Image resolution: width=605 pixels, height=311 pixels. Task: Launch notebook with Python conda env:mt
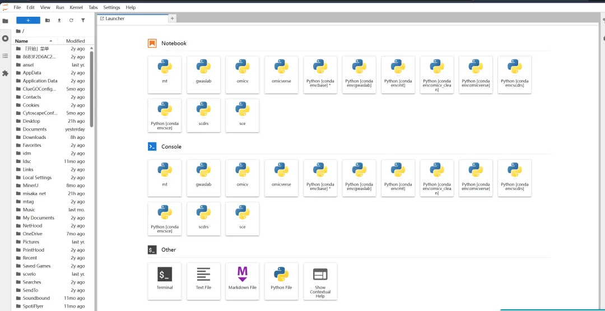coord(398,75)
